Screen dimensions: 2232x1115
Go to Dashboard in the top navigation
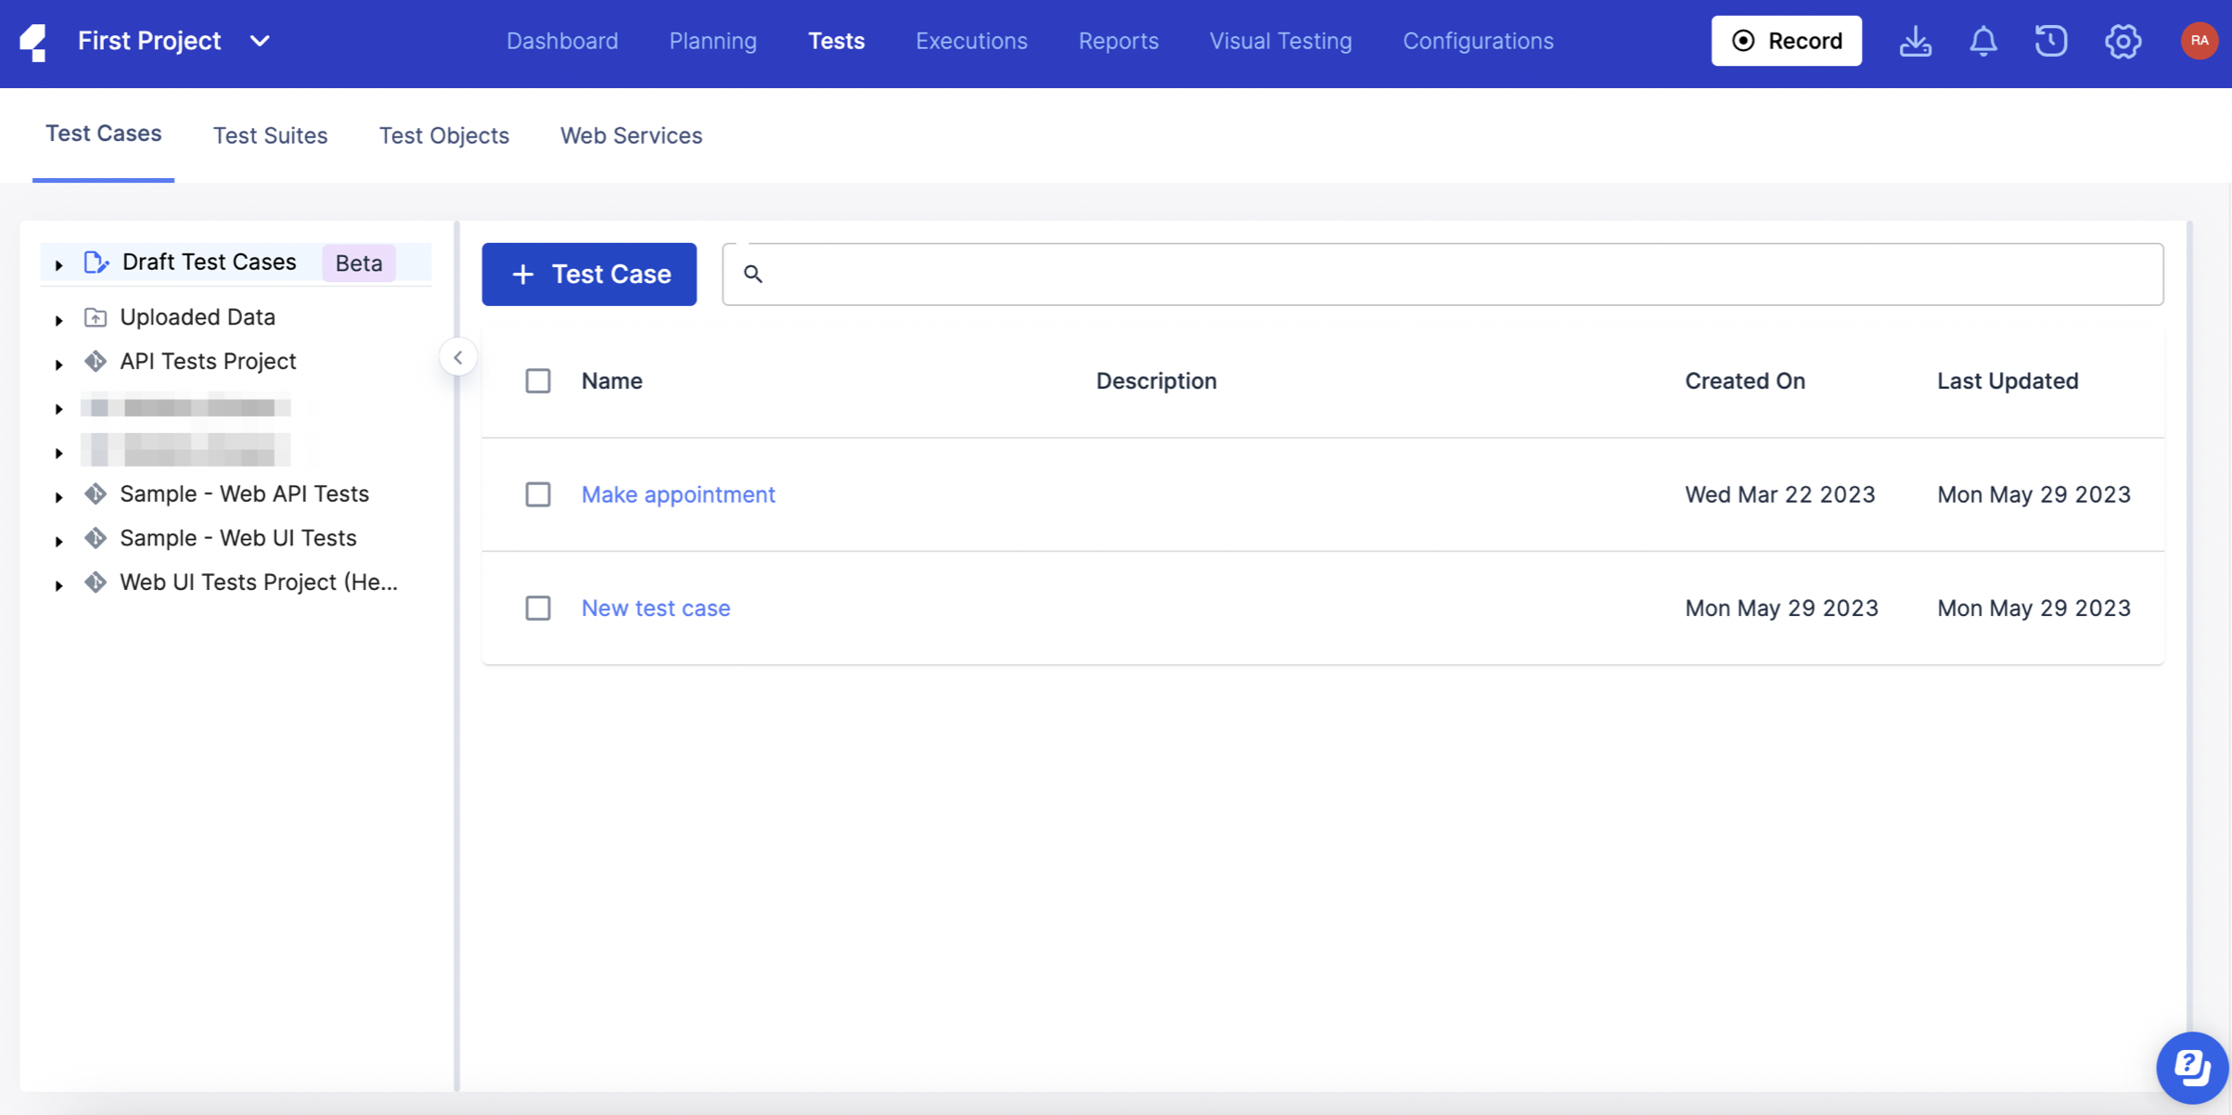click(562, 41)
